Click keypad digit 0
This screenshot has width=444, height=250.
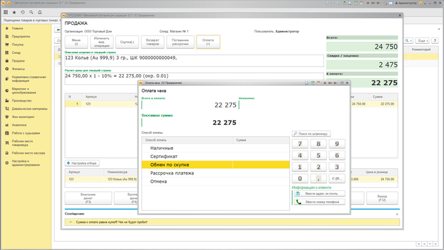(x=300, y=179)
